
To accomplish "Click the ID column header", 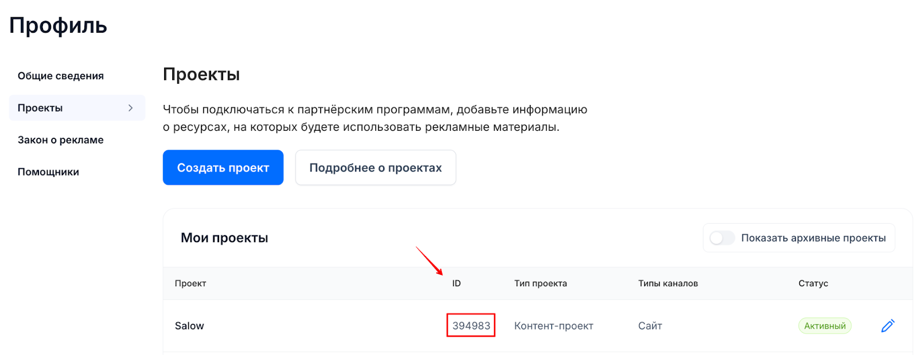I will (x=456, y=283).
